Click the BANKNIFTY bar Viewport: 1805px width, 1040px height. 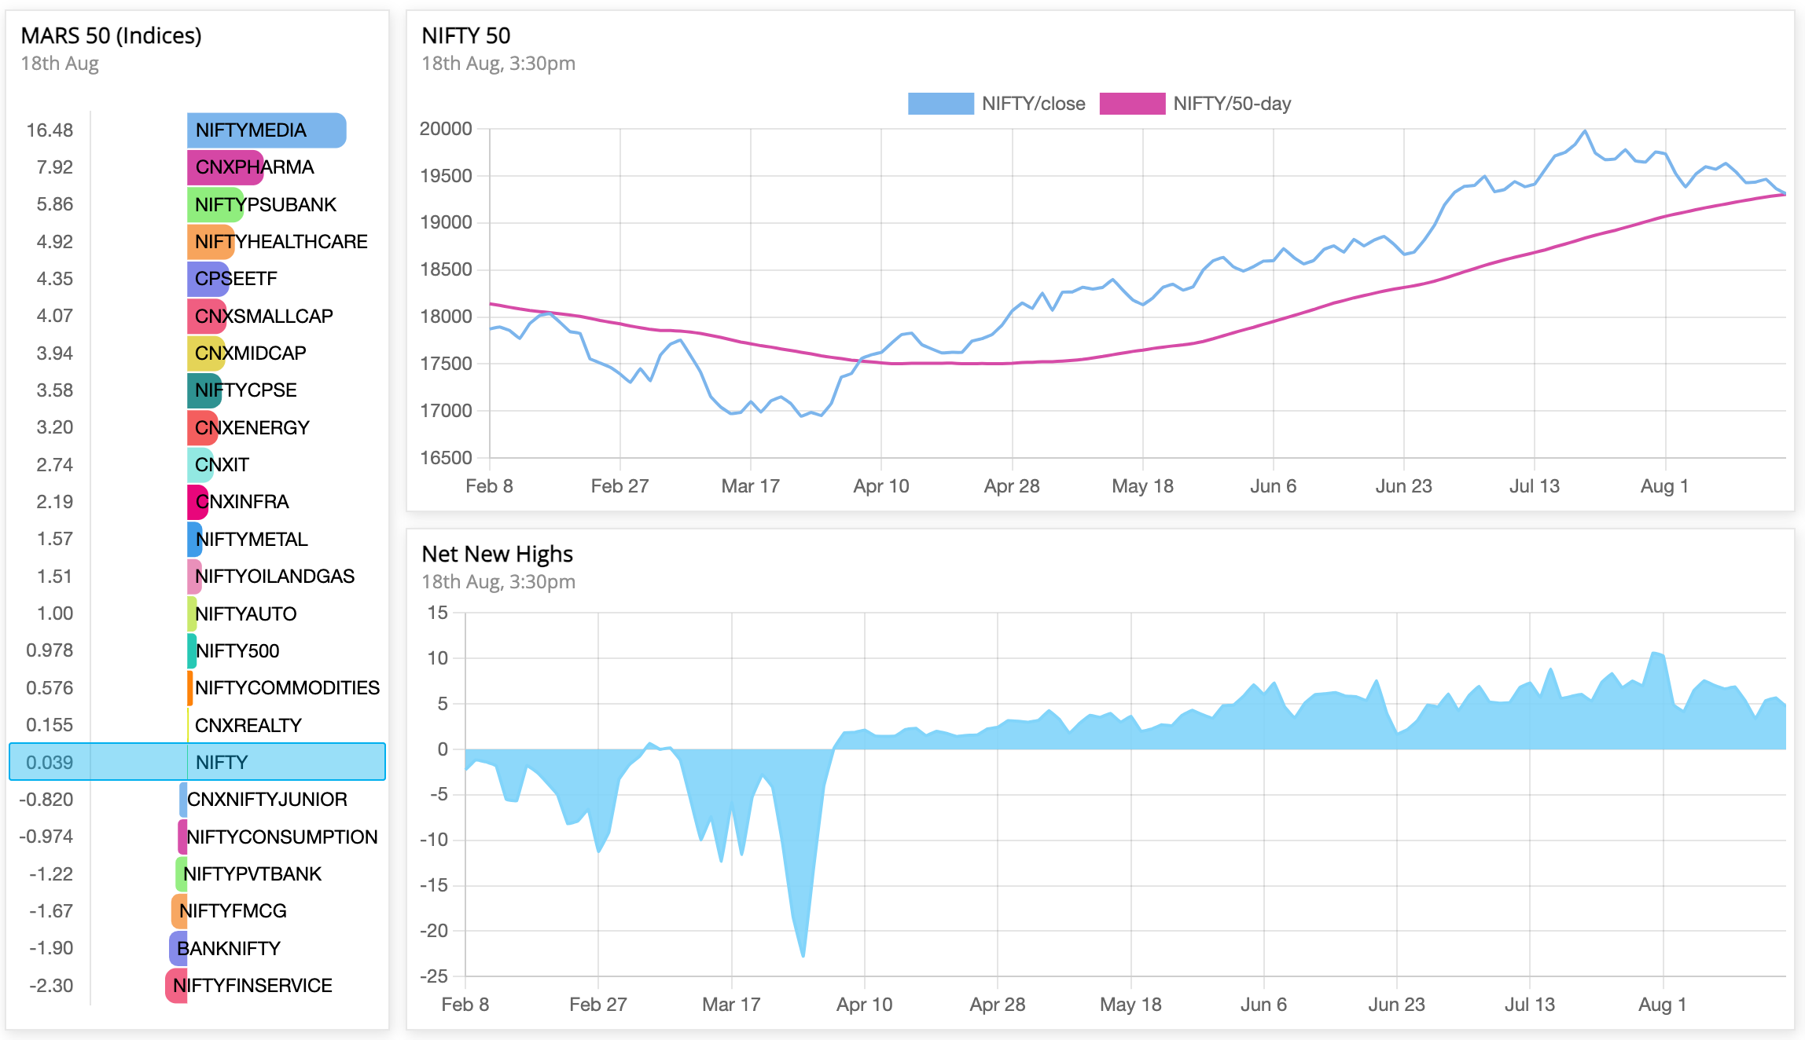pyautogui.click(x=178, y=948)
